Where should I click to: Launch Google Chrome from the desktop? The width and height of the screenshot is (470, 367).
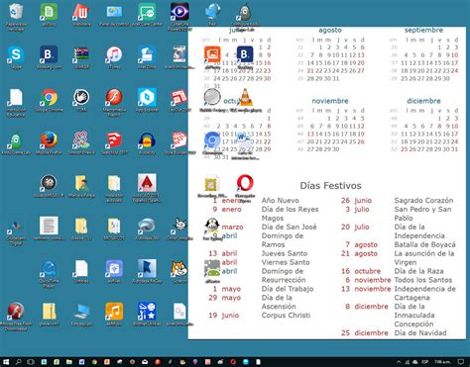coord(49,97)
